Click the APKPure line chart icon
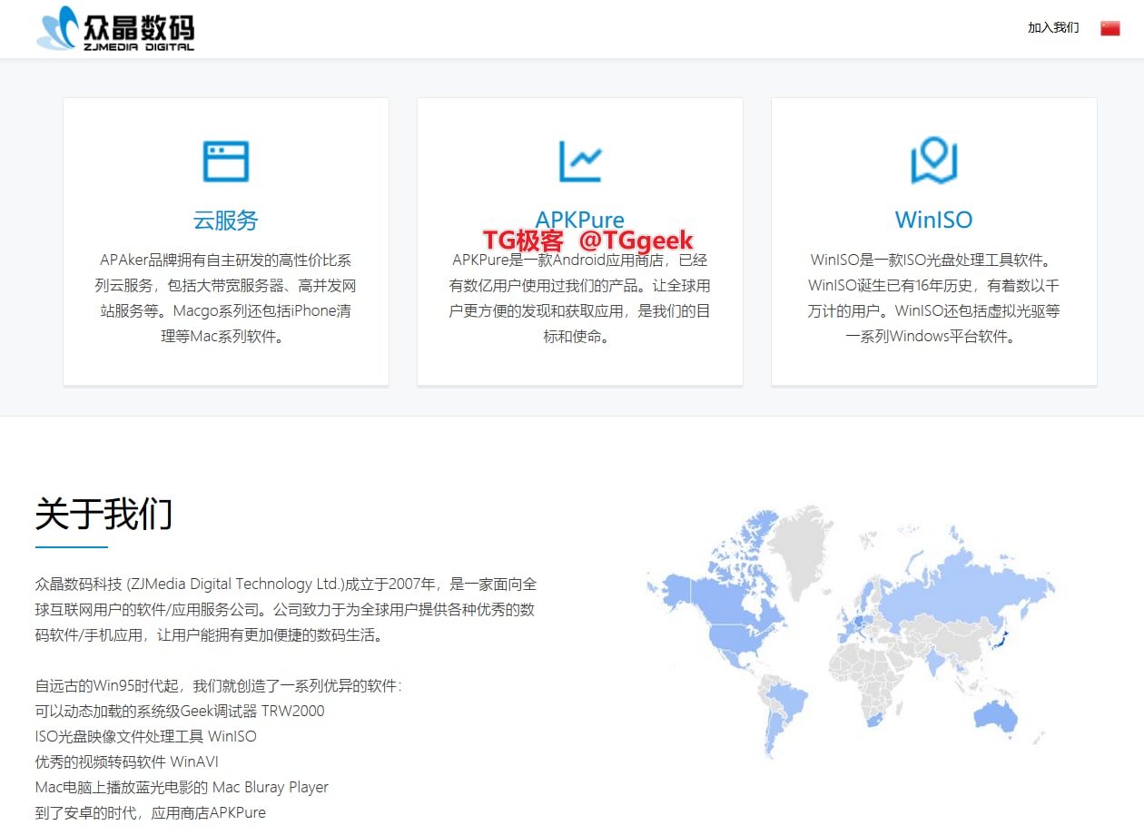 [x=580, y=162]
